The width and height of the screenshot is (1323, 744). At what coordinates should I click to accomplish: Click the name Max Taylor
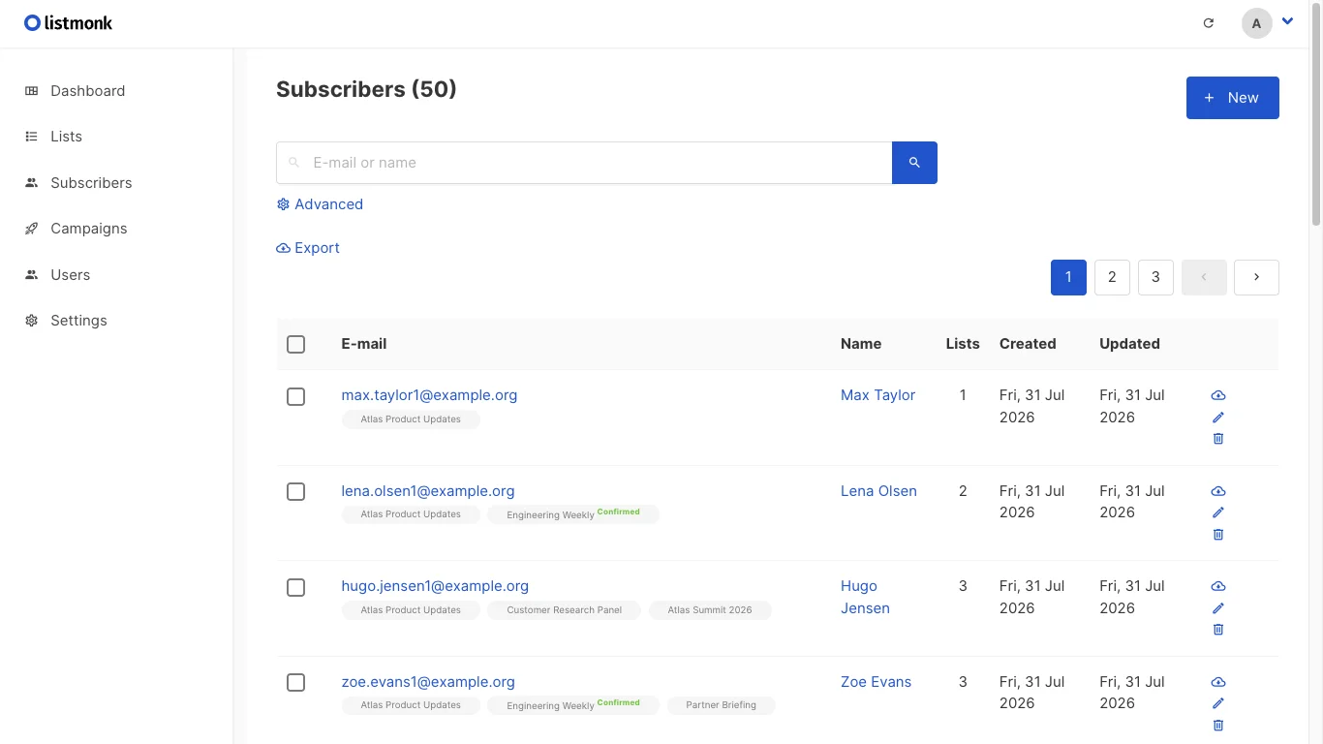click(x=877, y=395)
